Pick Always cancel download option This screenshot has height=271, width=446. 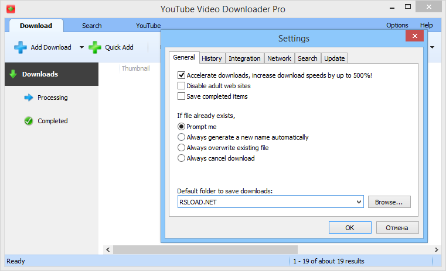point(181,158)
